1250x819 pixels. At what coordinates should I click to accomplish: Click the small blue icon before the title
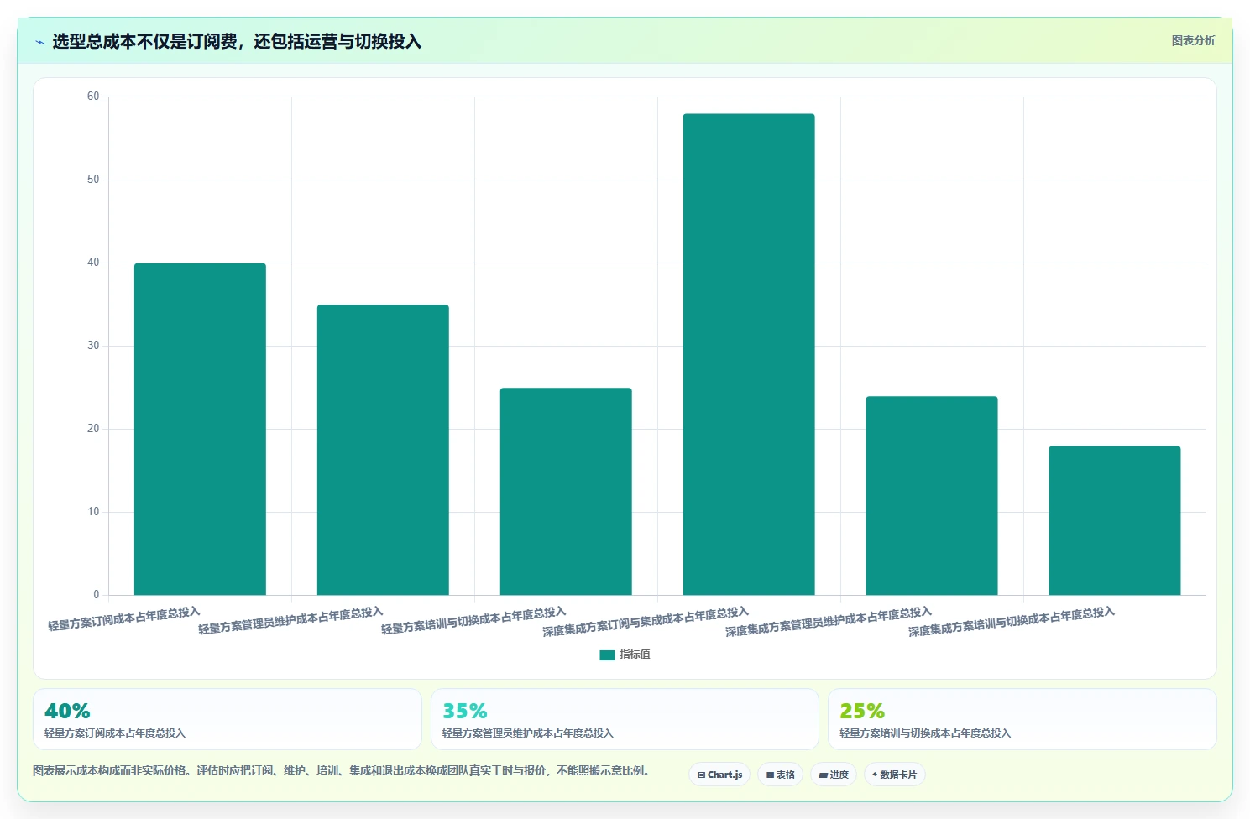tap(39, 42)
